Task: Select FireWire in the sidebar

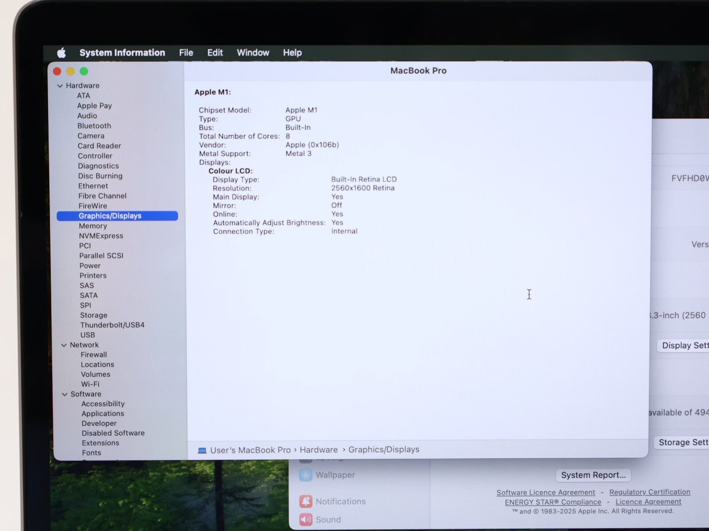Action: [x=93, y=206]
